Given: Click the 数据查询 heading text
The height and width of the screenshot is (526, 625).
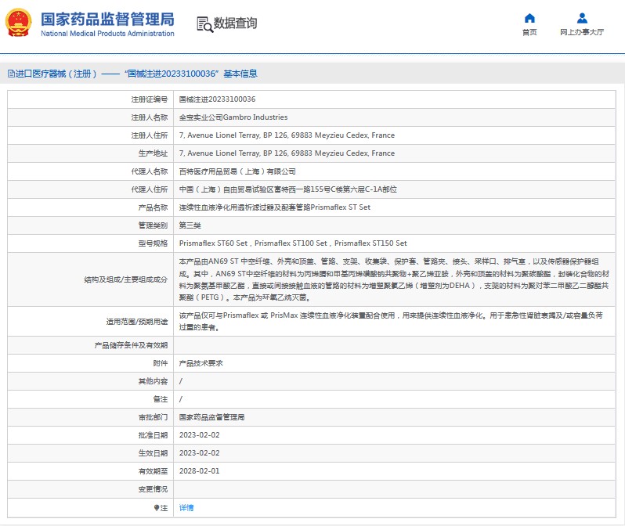Looking at the screenshot, I should 235,24.
